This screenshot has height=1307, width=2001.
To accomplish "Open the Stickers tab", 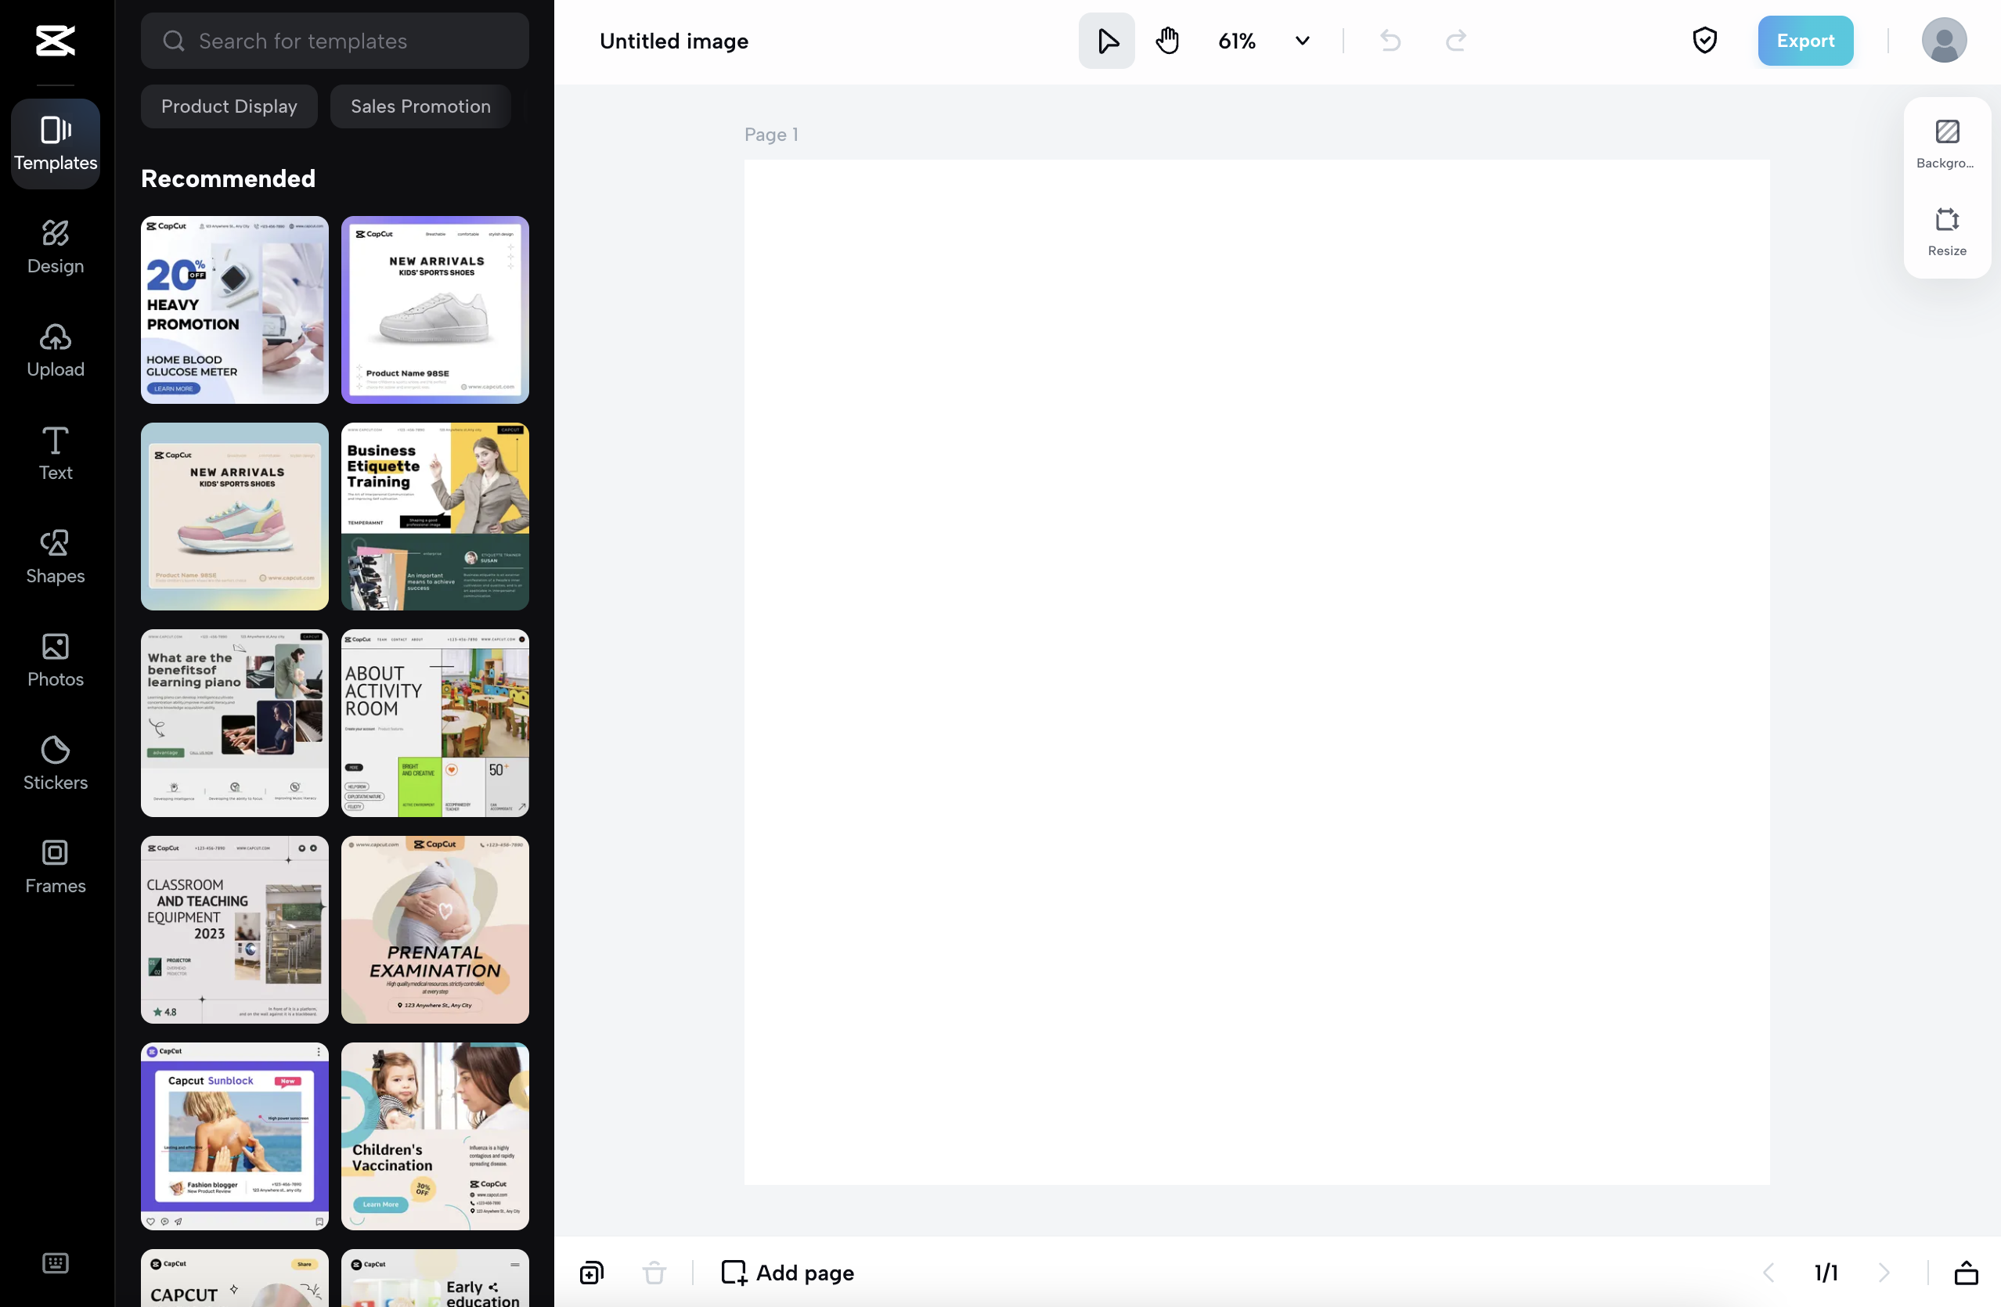I will pyautogui.click(x=56, y=762).
